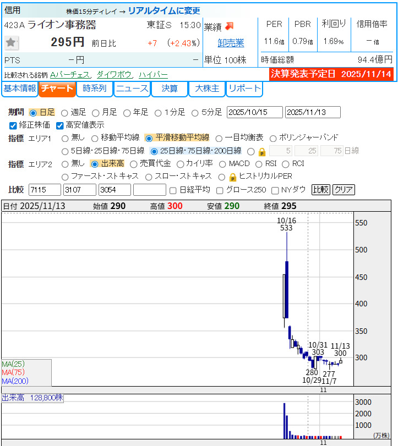Select the 移動平均線 radio
The width and height of the screenshot is (398, 446).
coord(95,139)
